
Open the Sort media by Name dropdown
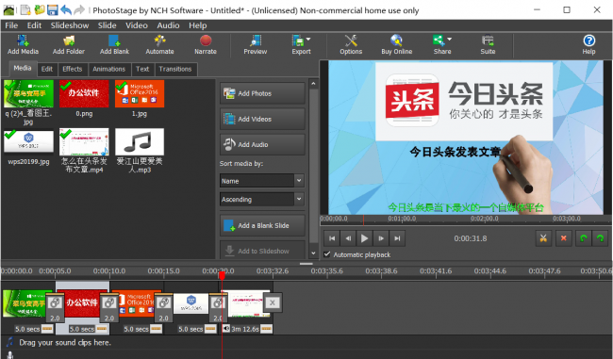click(x=261, y=181)
